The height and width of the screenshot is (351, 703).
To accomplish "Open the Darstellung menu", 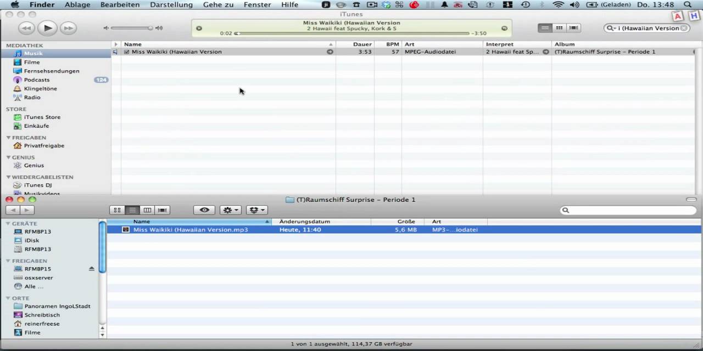I will pyautogui.click(x=171, y=4).
